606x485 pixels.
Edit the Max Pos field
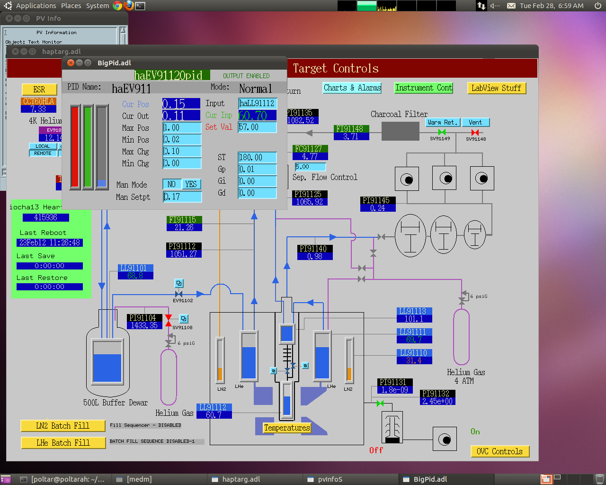click(182, 128)
